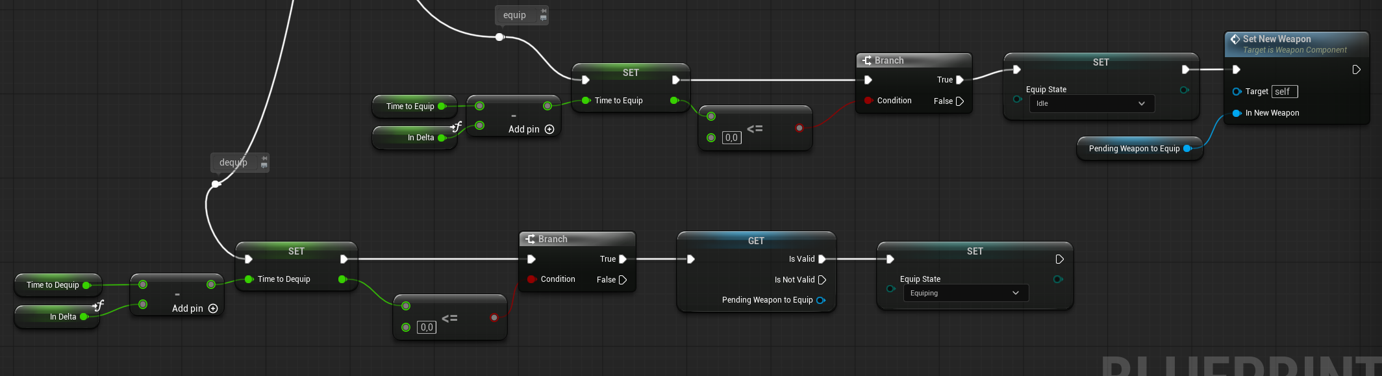Open the Equip State dropdown showing Idle
This screenshot has width=1382, height=376.
click(x=1092, y=103)
